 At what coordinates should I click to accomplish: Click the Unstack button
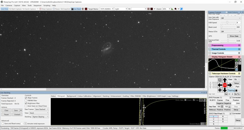(17, 115)
